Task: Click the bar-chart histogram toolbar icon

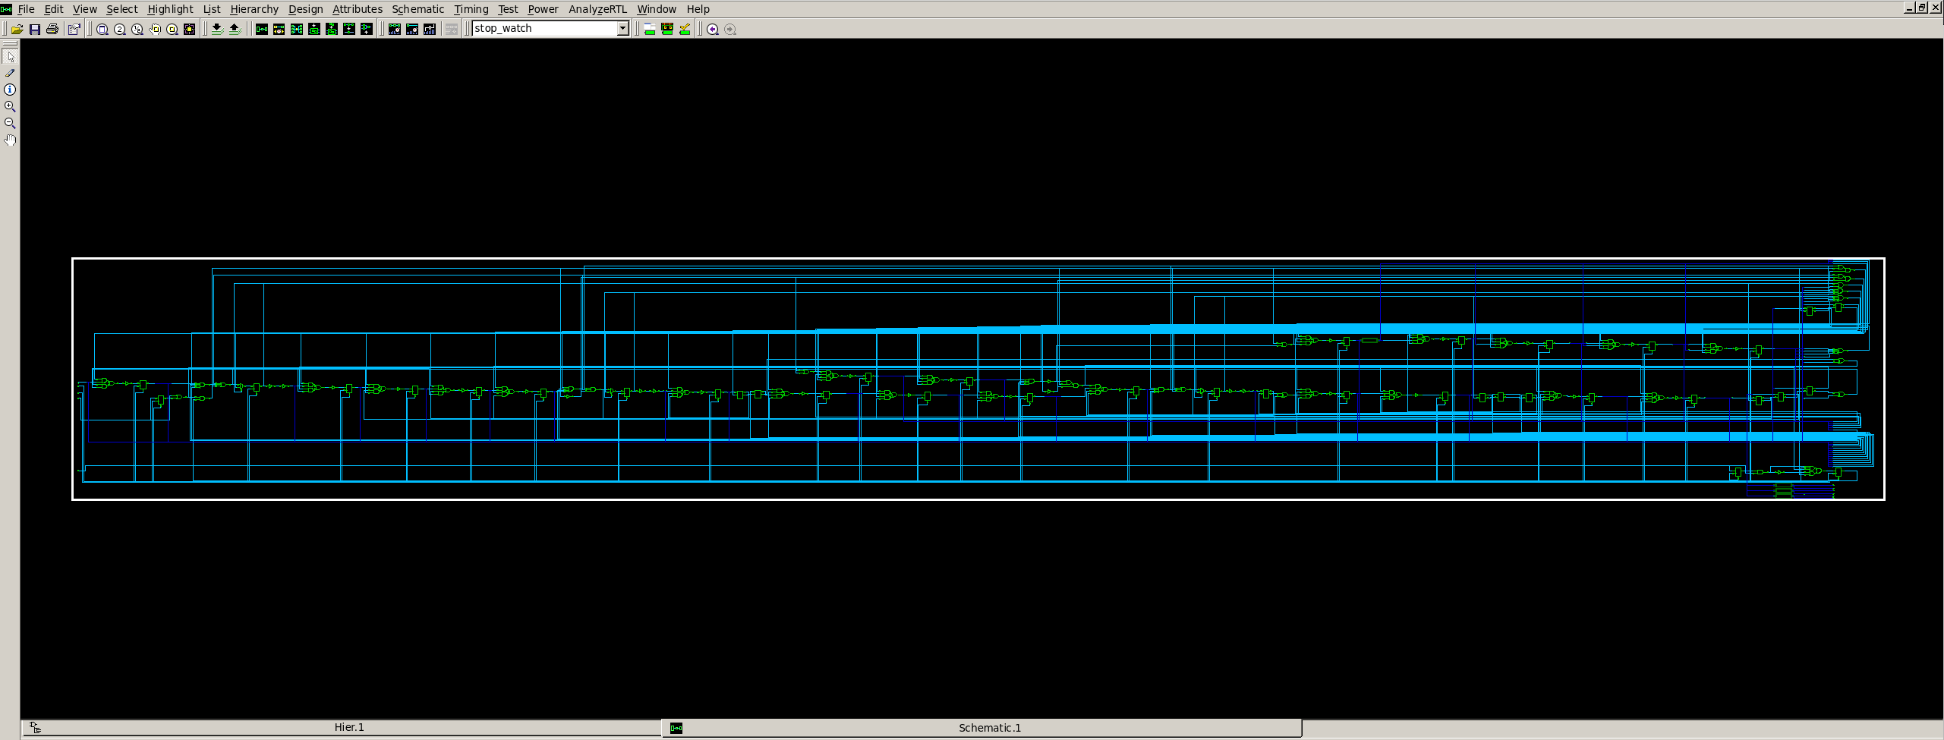Action: click(429, 29)
